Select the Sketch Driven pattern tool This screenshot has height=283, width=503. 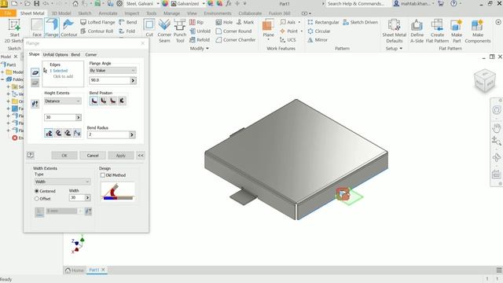360,22
